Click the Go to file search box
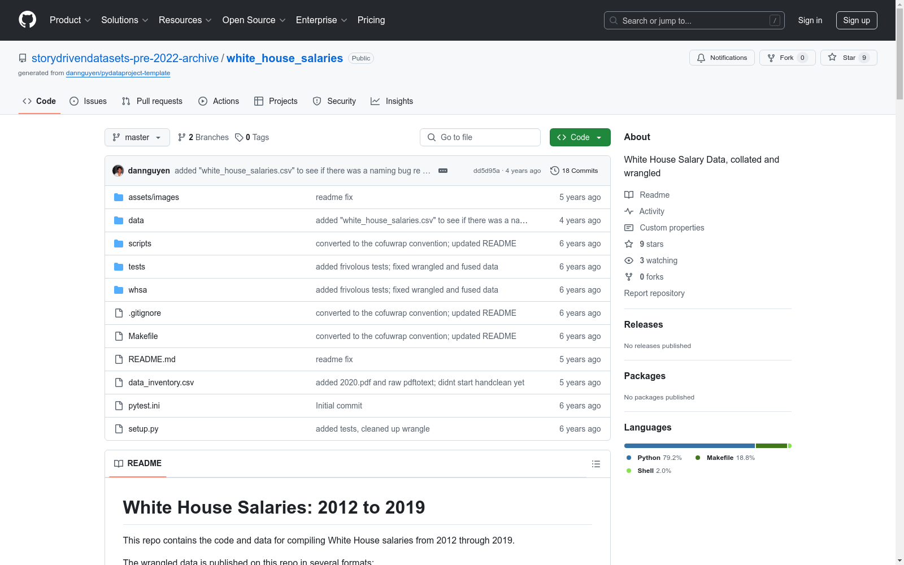The image size is (904, 565). 480,137
